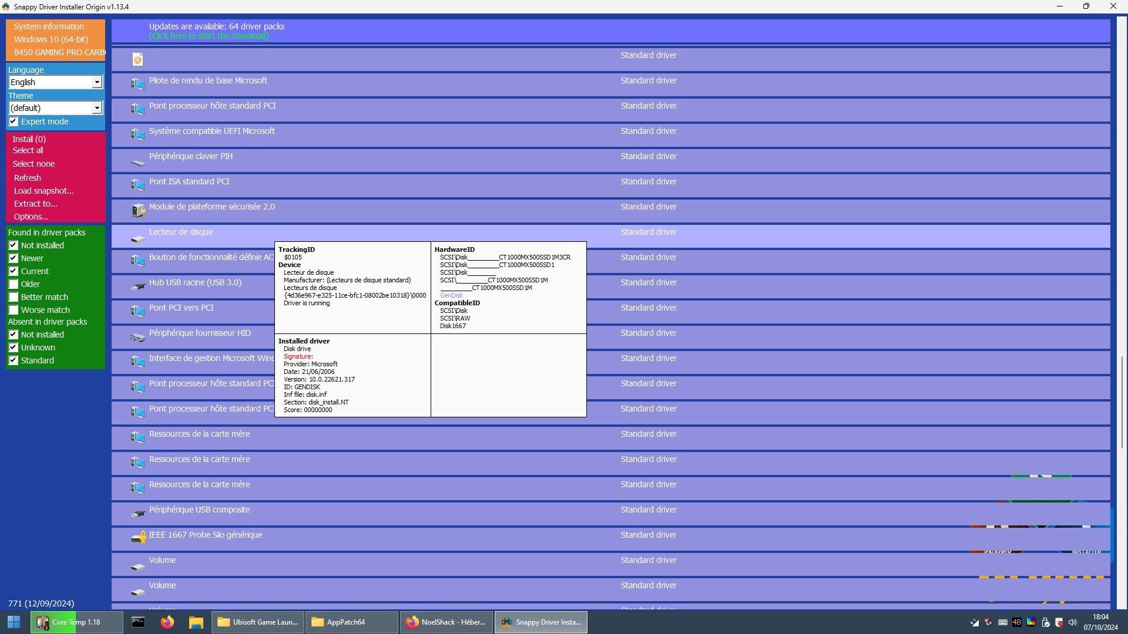Click disk icon for Lecteur de disque

pos(137,238)
